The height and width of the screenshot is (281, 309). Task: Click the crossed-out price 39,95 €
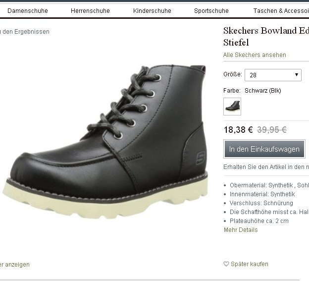tap(272, 130)
